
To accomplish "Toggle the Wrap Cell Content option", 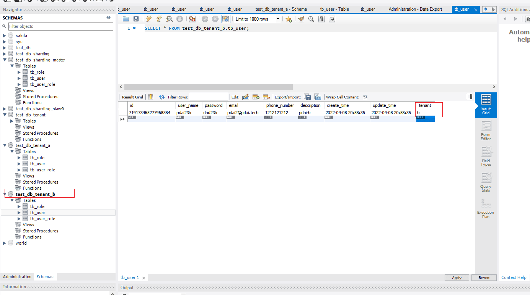I will tap(365, 97).
